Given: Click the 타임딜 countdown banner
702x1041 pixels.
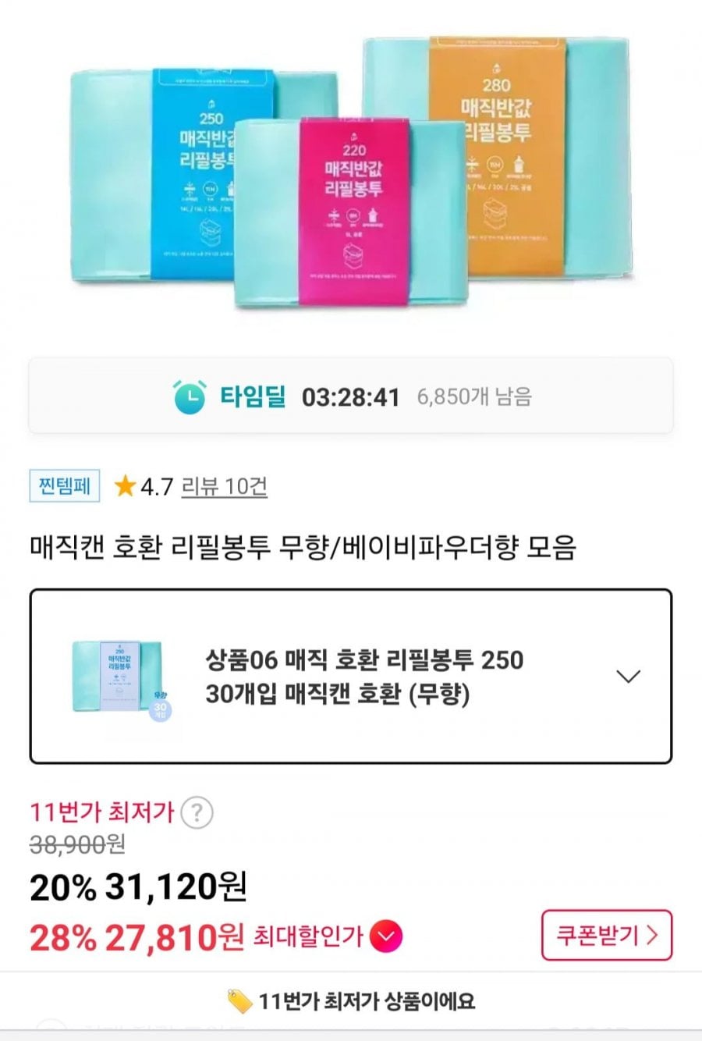Looking at the screenshot, I should tap(351, 396).
